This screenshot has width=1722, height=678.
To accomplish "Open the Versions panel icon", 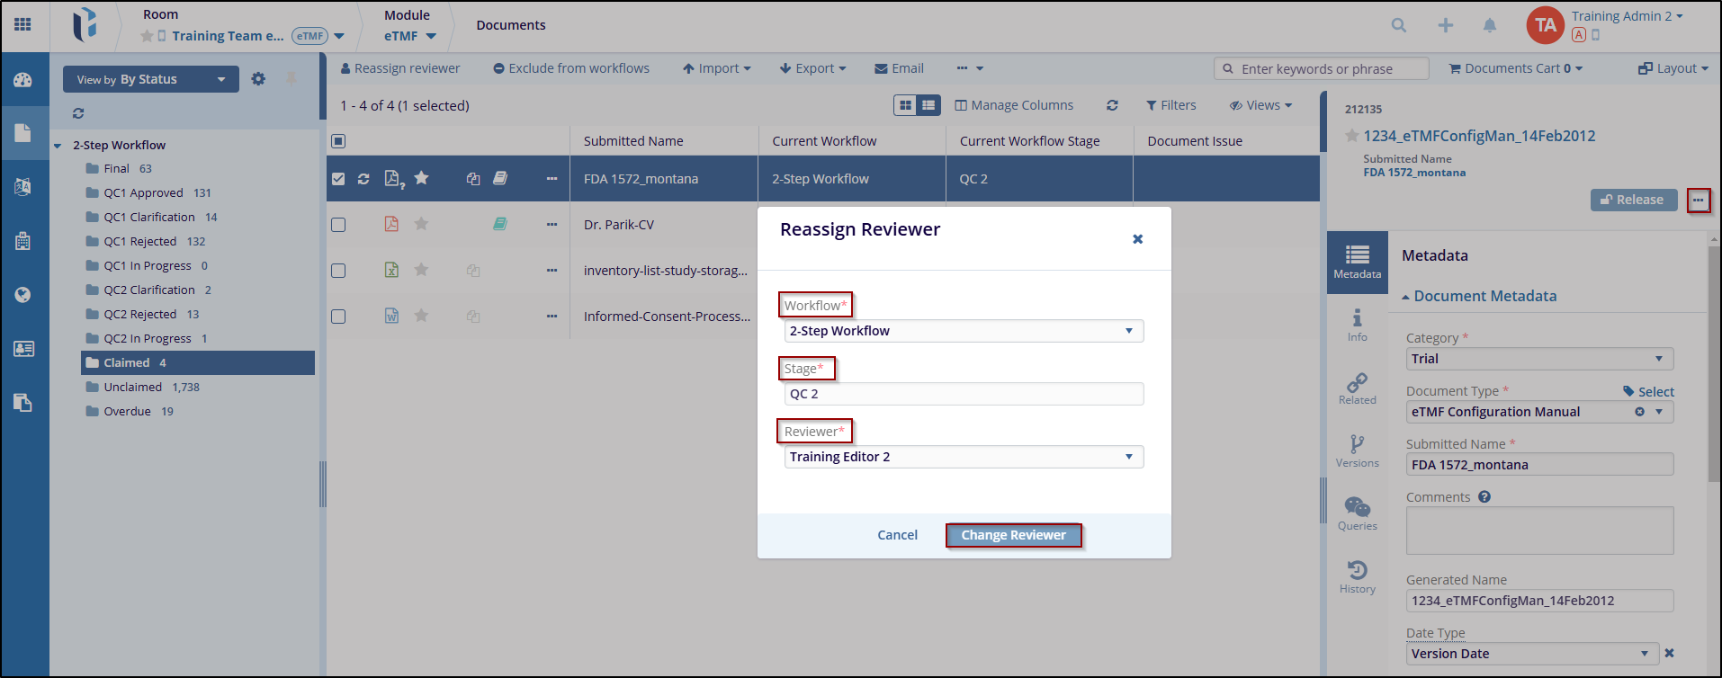I will [1357, 451].
